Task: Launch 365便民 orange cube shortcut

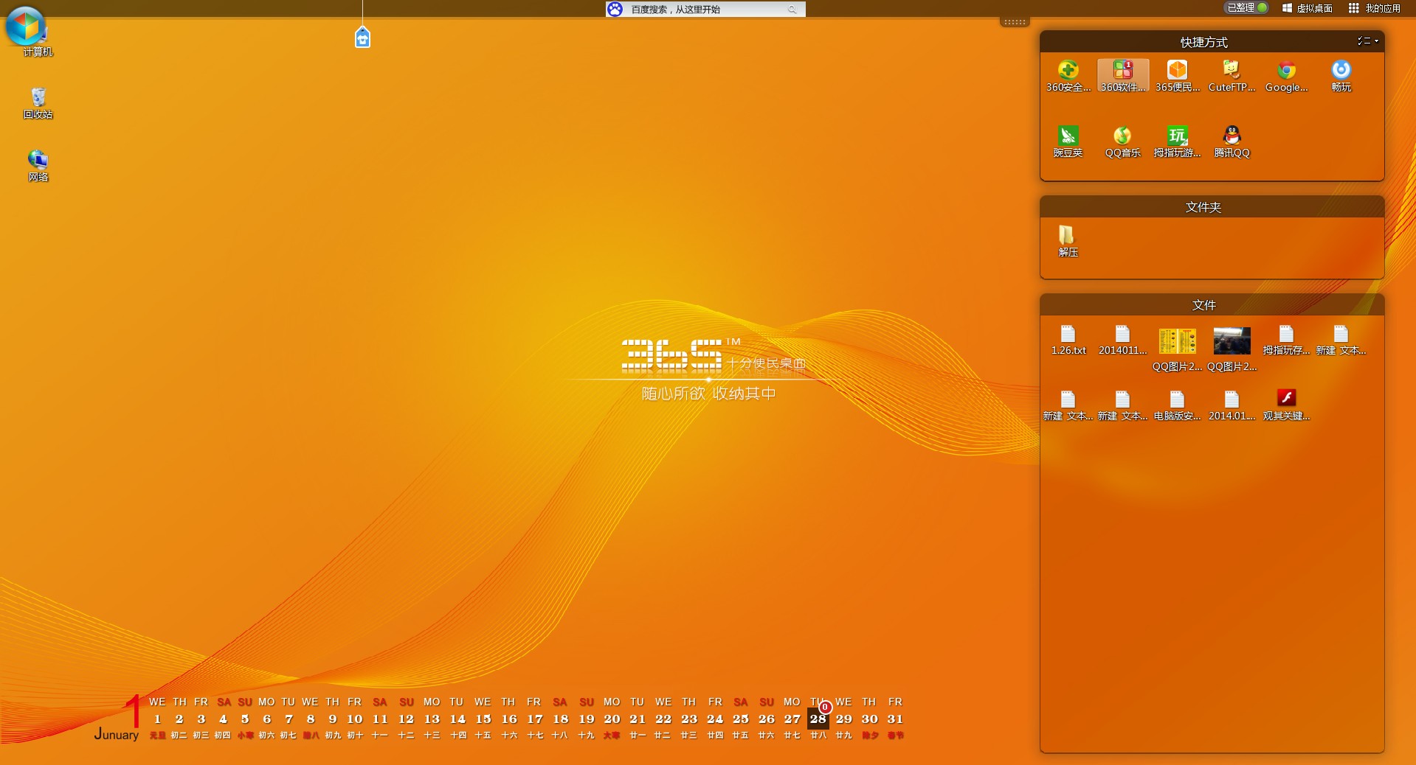Action: tap(1177, 76)
